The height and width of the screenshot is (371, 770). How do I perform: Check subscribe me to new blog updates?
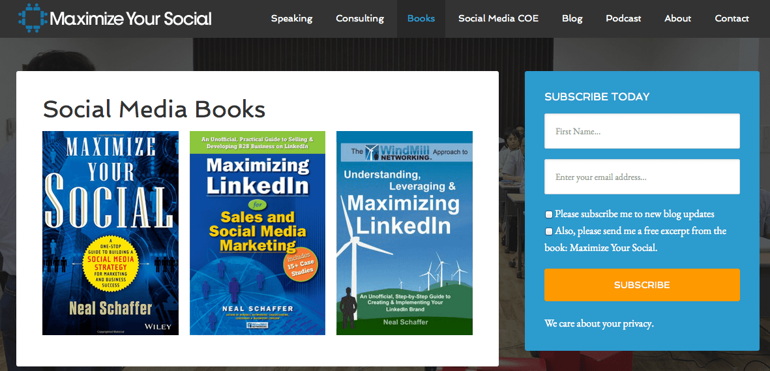549,215
